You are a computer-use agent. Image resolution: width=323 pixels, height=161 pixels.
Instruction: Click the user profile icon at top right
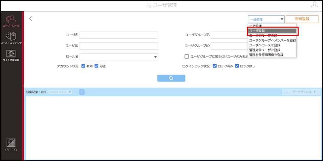[x=314, y=5]
